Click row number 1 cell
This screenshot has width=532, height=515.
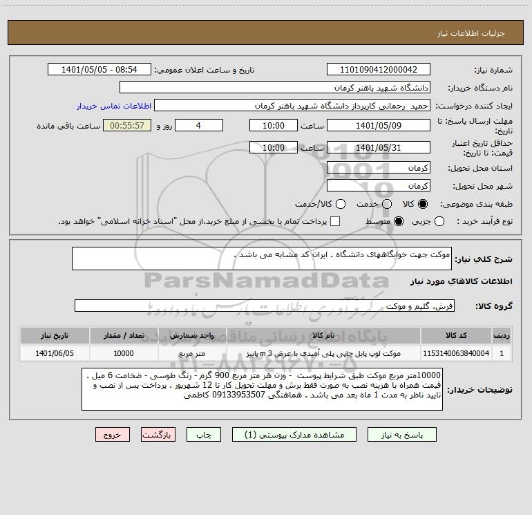(502, 353)
